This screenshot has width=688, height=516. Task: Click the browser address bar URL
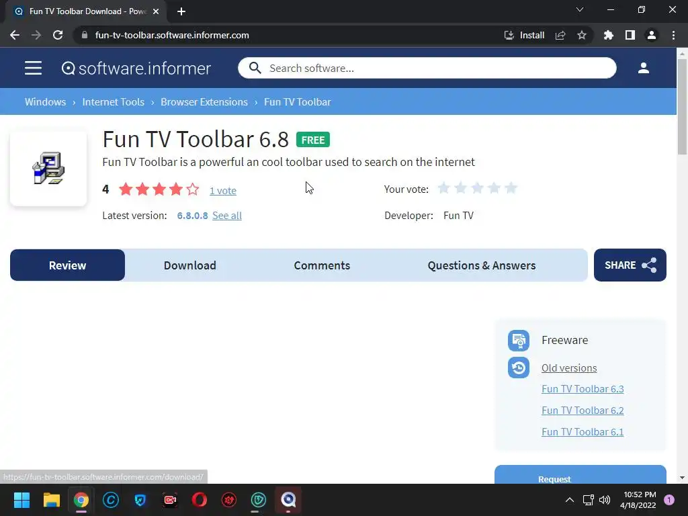(x=172, y=35)
